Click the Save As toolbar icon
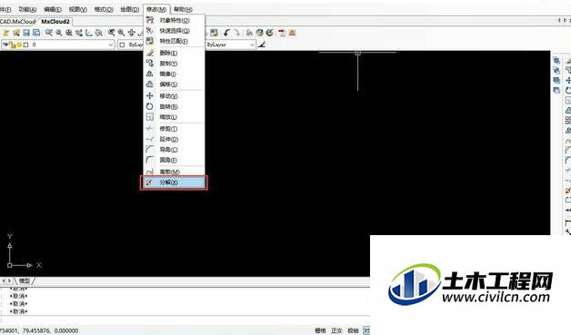This screenshot has height=335, width=571. [36, 33]
